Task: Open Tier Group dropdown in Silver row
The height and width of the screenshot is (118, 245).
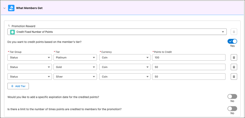Action: point(30,77)
